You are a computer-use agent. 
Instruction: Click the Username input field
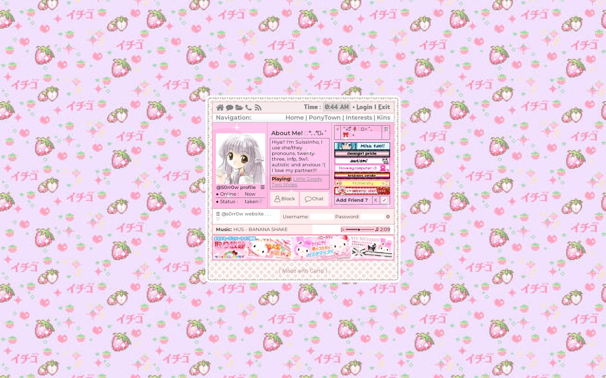click(322, 217)
